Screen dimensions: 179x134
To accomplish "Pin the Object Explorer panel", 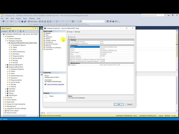I will [x=36, y=28].
